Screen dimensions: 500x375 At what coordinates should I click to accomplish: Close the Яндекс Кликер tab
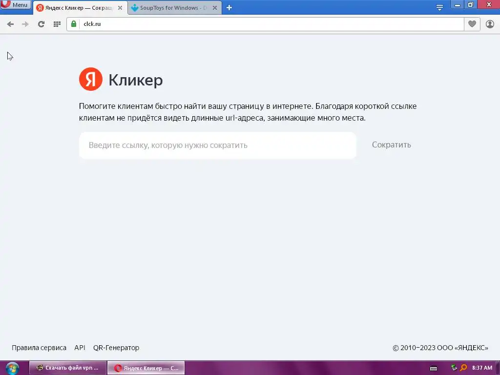(x=120, y=8)
